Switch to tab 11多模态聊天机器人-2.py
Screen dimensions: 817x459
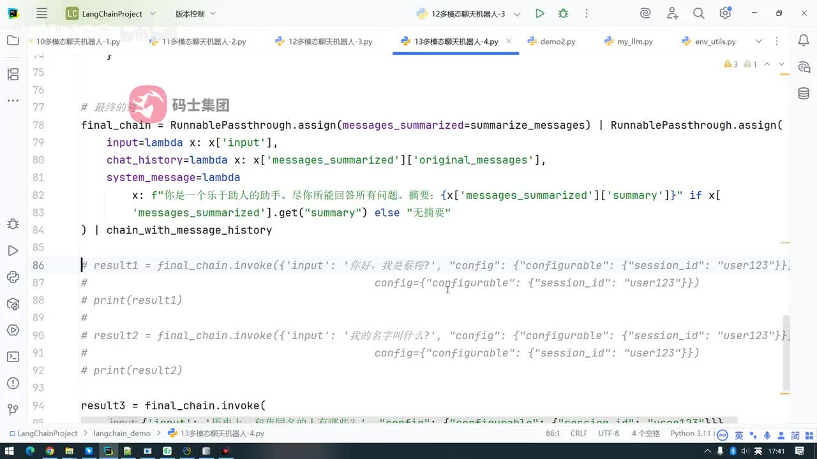197,41
